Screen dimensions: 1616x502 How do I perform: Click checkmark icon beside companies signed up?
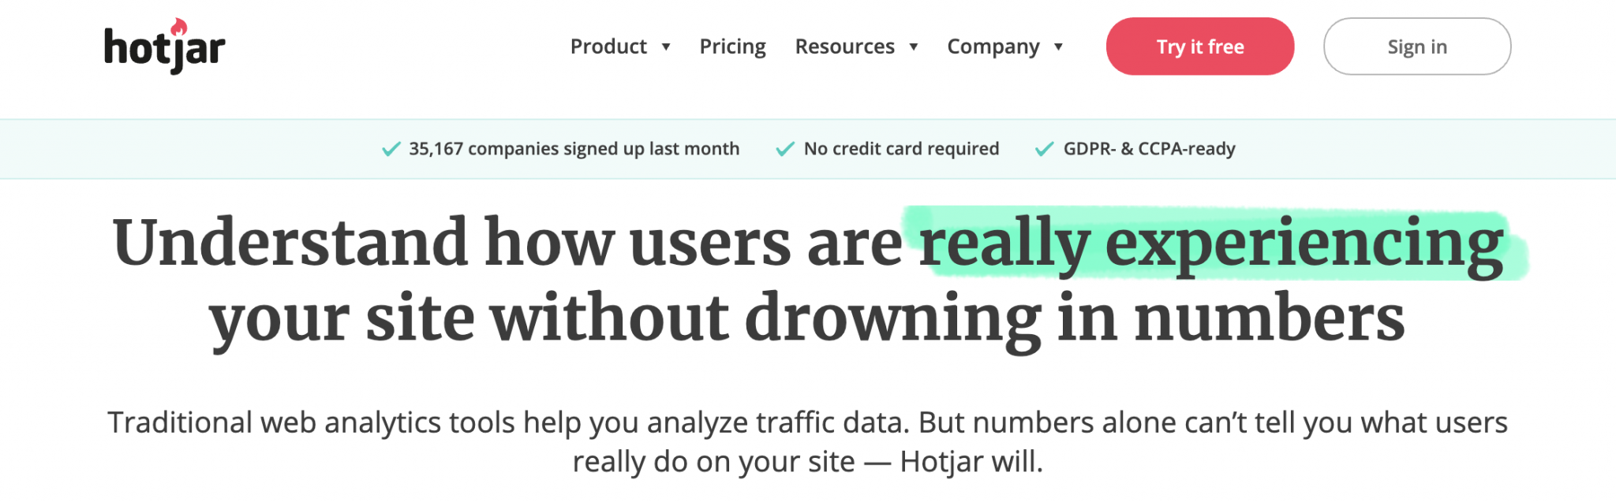(391, 149)
